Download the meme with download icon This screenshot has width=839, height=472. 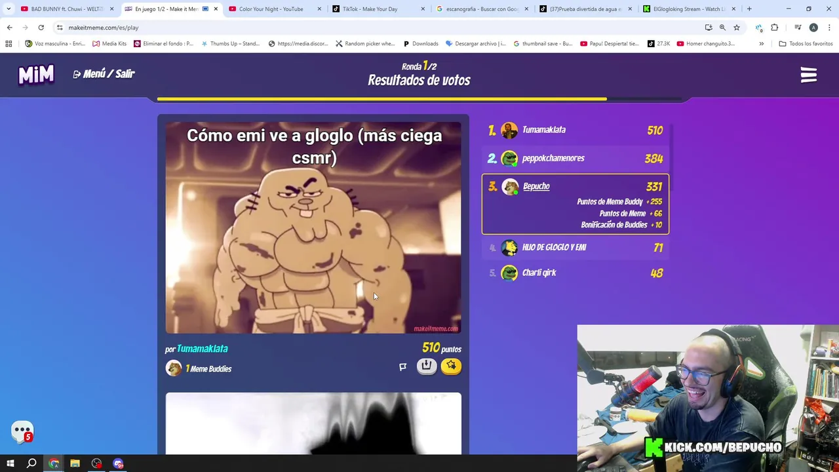tap(427, 366)
